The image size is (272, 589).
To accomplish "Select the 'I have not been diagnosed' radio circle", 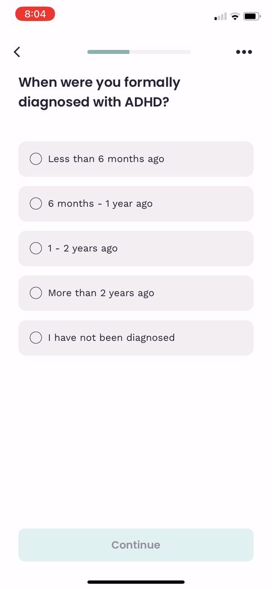I will coord(36,338).
